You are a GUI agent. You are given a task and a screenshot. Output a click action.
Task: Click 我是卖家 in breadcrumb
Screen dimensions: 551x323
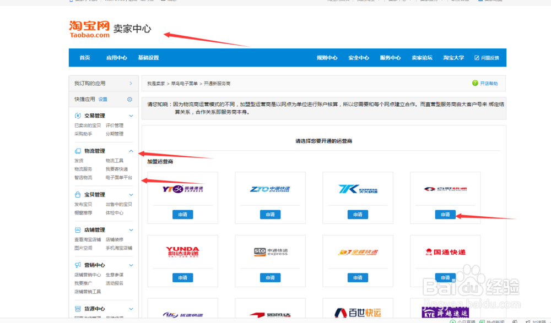pos(156,84)
